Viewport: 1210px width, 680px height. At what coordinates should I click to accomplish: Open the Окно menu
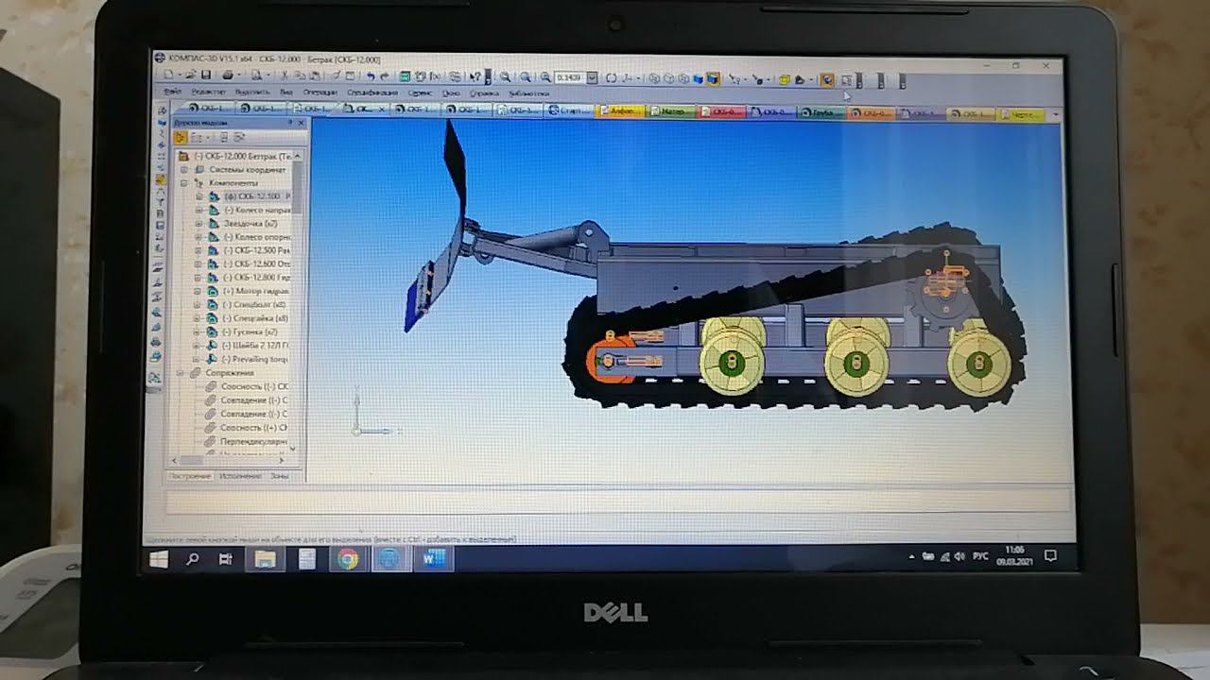451,93
